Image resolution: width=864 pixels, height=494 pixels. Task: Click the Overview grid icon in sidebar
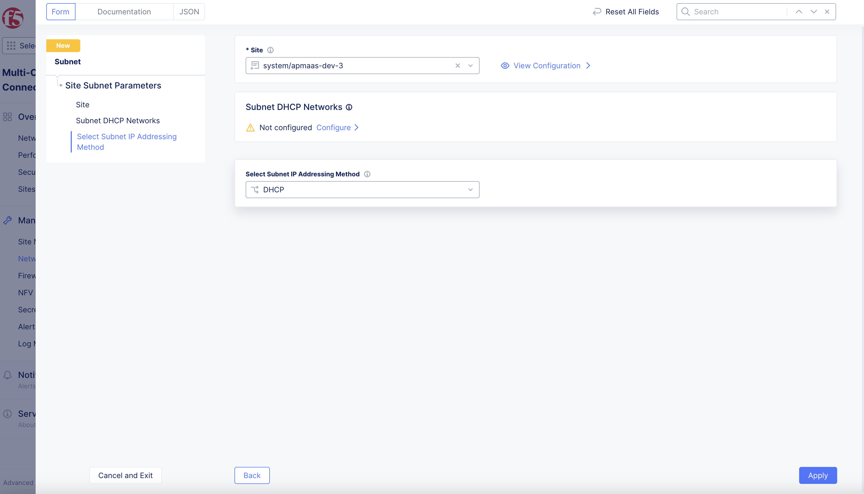(7, 117)
